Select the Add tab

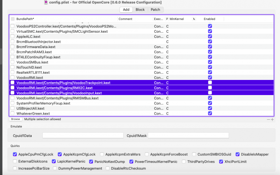pyautogui.click(x=126, y=10)
